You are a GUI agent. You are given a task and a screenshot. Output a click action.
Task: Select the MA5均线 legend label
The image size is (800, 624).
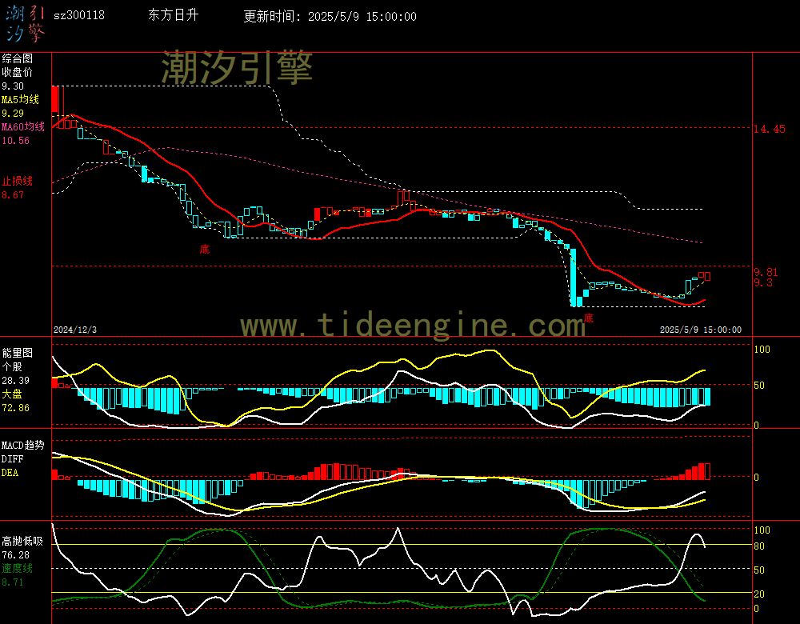[21, 99]
